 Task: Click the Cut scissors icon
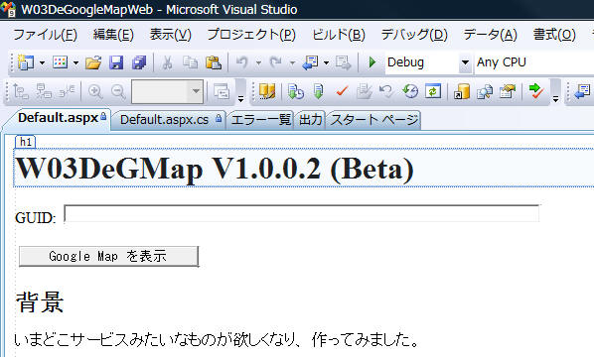click(x=167, y=62)
